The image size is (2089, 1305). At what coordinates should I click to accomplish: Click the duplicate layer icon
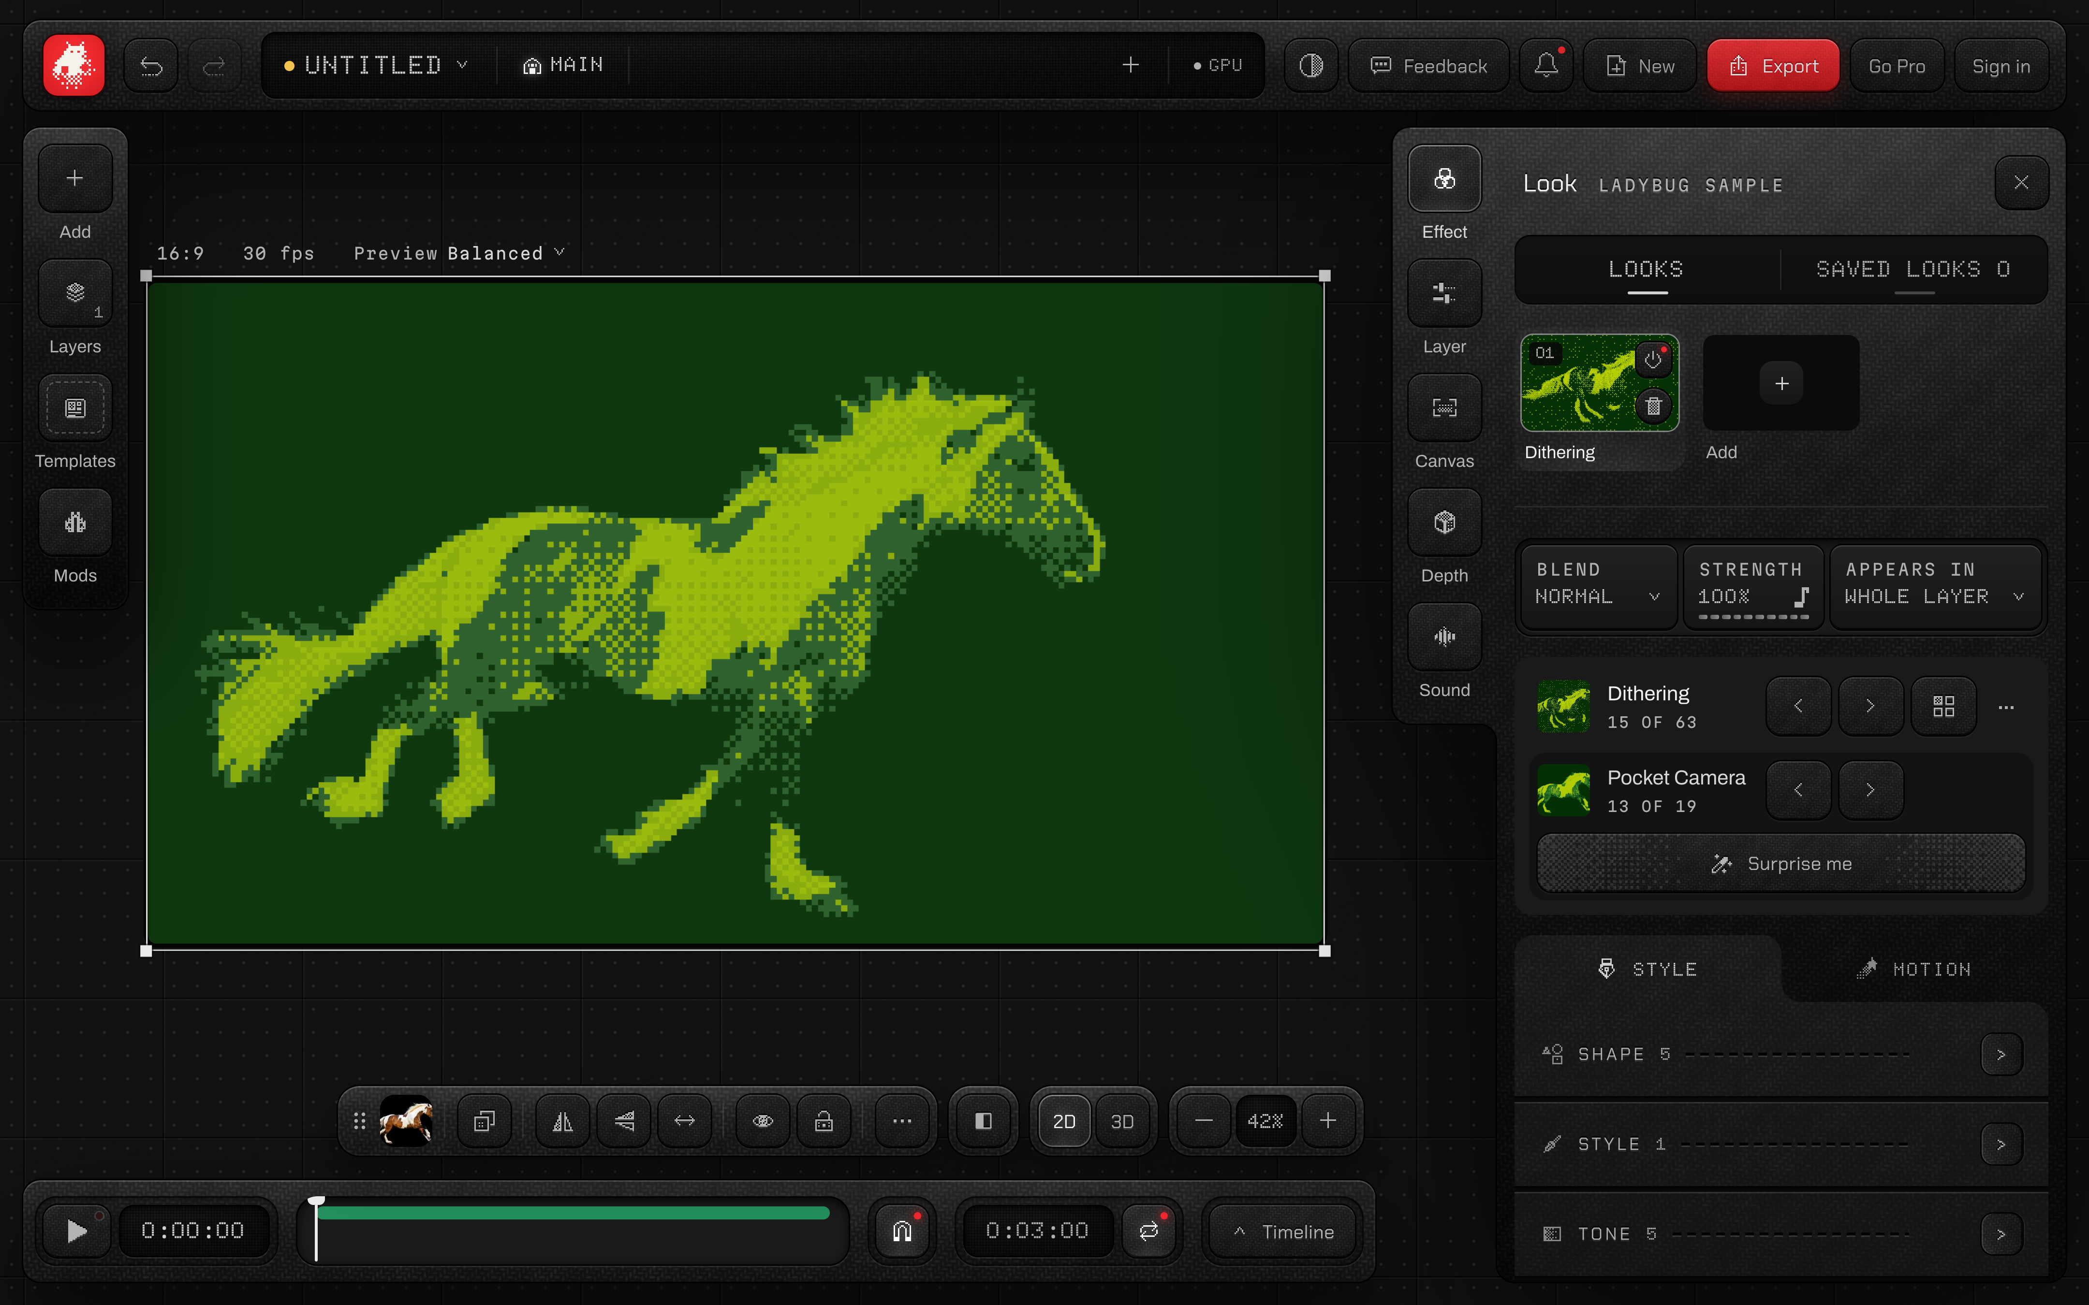[x=484, y=1121]
